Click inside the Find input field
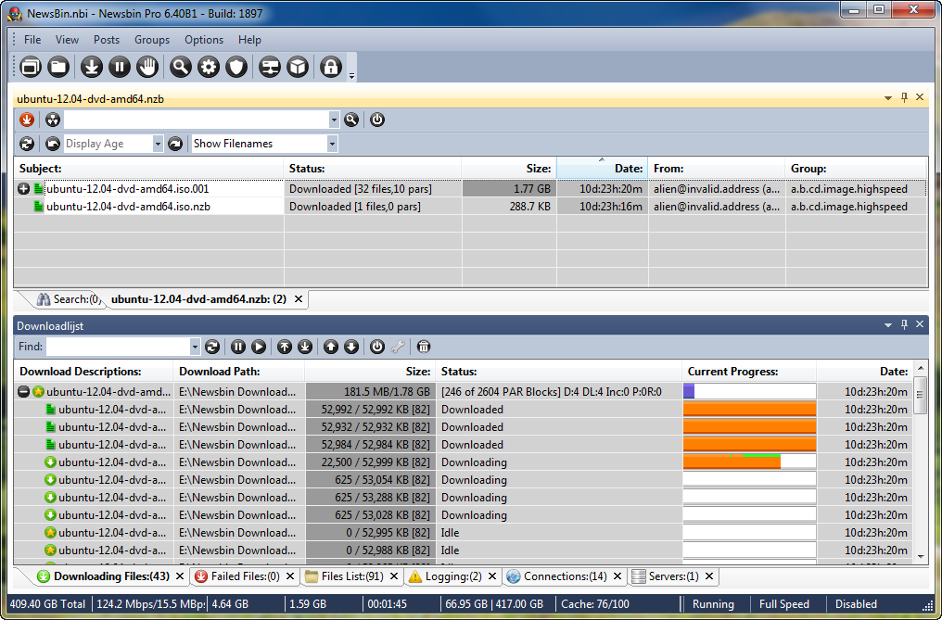 click(x=118, y=347)
